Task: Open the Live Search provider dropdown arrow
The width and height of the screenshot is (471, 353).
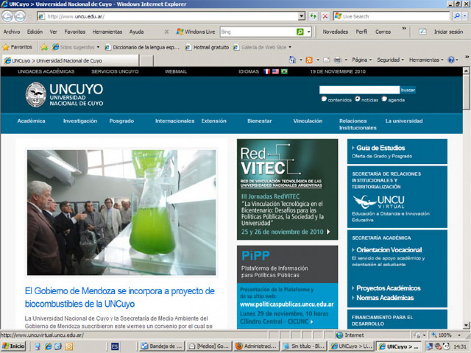Action: [x=465, y=16]
